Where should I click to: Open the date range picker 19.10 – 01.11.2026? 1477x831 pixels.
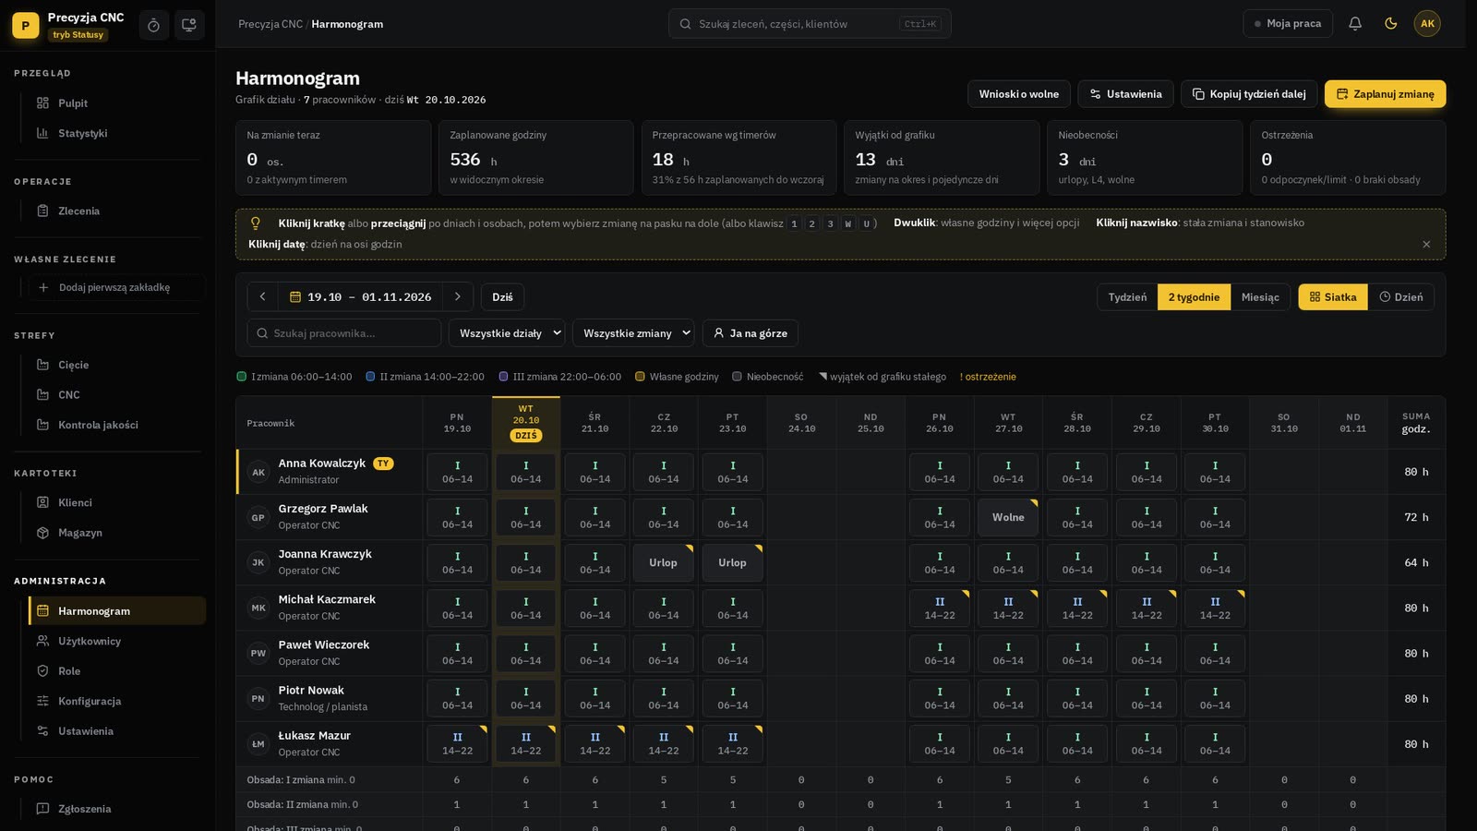point(360,297)
